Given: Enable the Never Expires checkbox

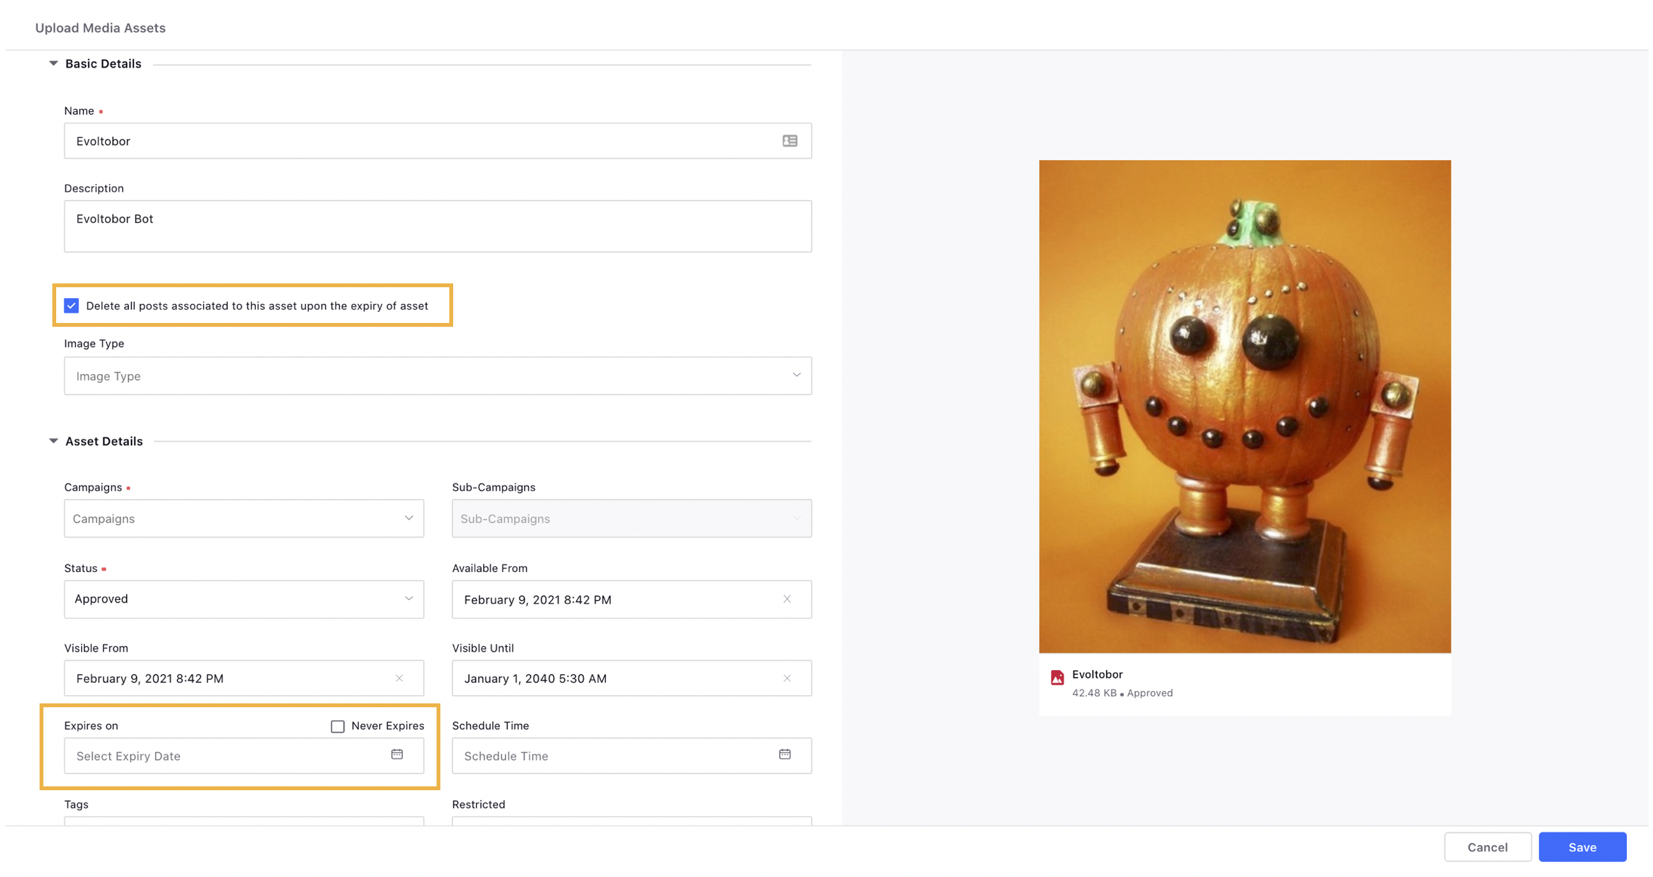Looking at the screenshot, I should pos(338,726).
